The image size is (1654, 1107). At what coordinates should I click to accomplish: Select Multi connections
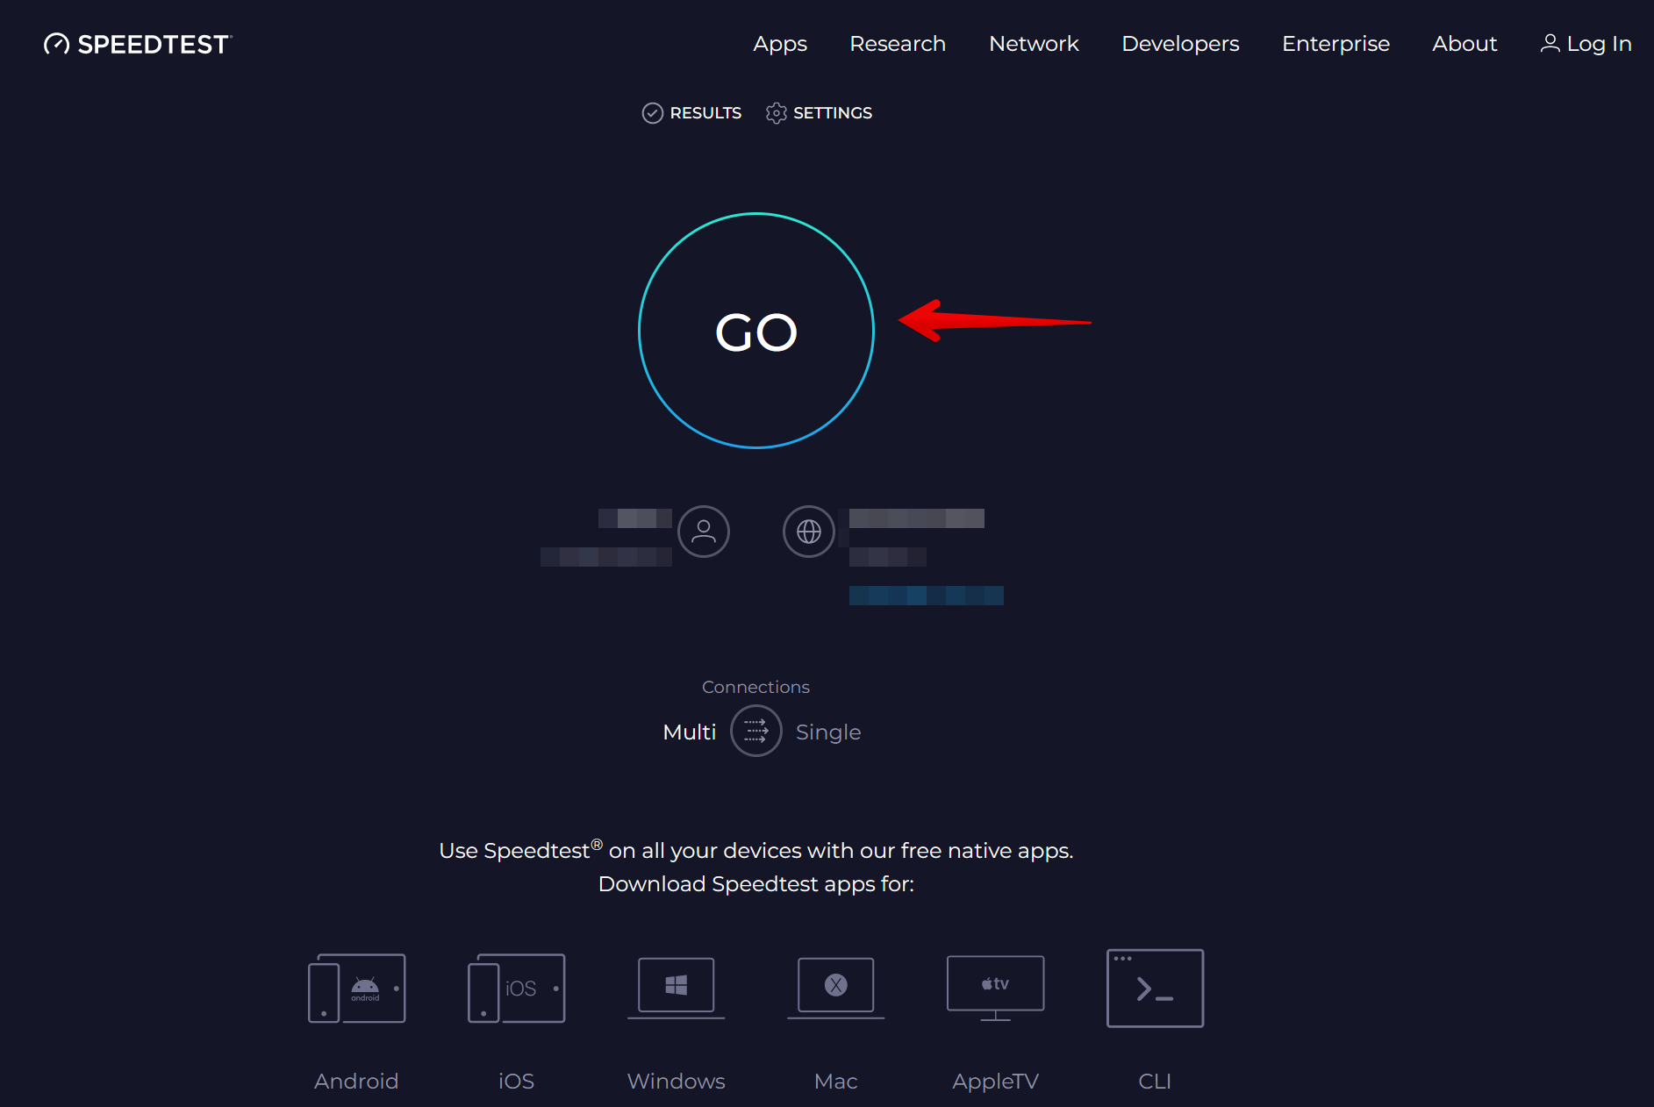tap(690, 732)
